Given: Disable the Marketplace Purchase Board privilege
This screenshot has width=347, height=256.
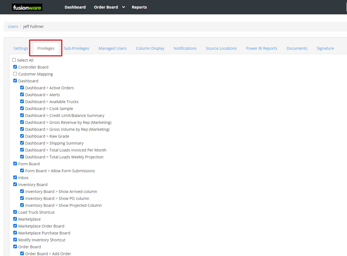Looking at the screenshot, I should click(15, 233).
